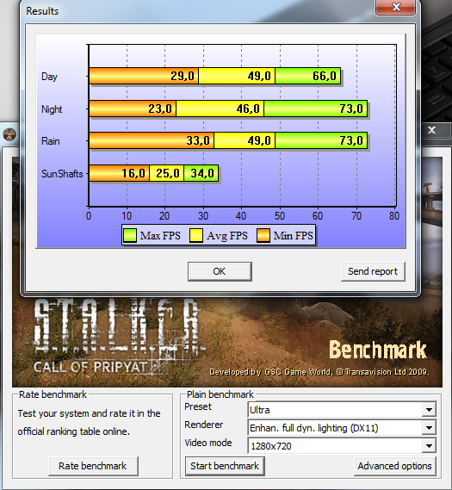Click the Rate benchmark button

point(93,466)
